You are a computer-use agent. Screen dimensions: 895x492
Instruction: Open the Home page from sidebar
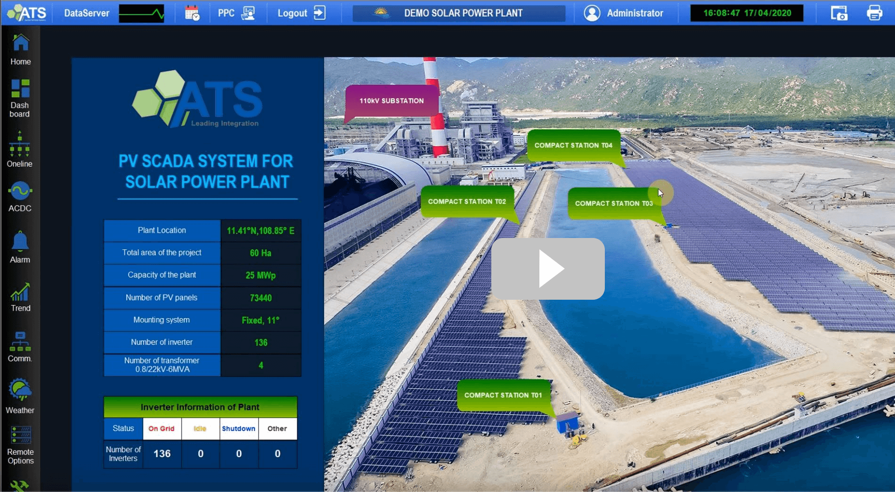(20, 49)
